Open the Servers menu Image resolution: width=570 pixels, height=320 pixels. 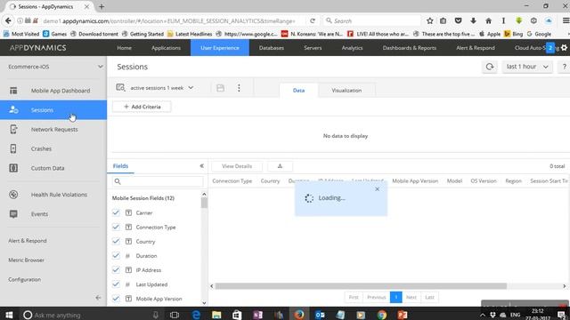point(313,48)
